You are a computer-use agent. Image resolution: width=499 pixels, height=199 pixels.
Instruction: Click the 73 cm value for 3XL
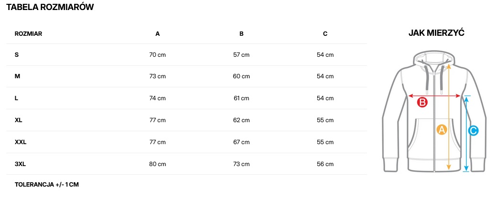tap(241, 164)
